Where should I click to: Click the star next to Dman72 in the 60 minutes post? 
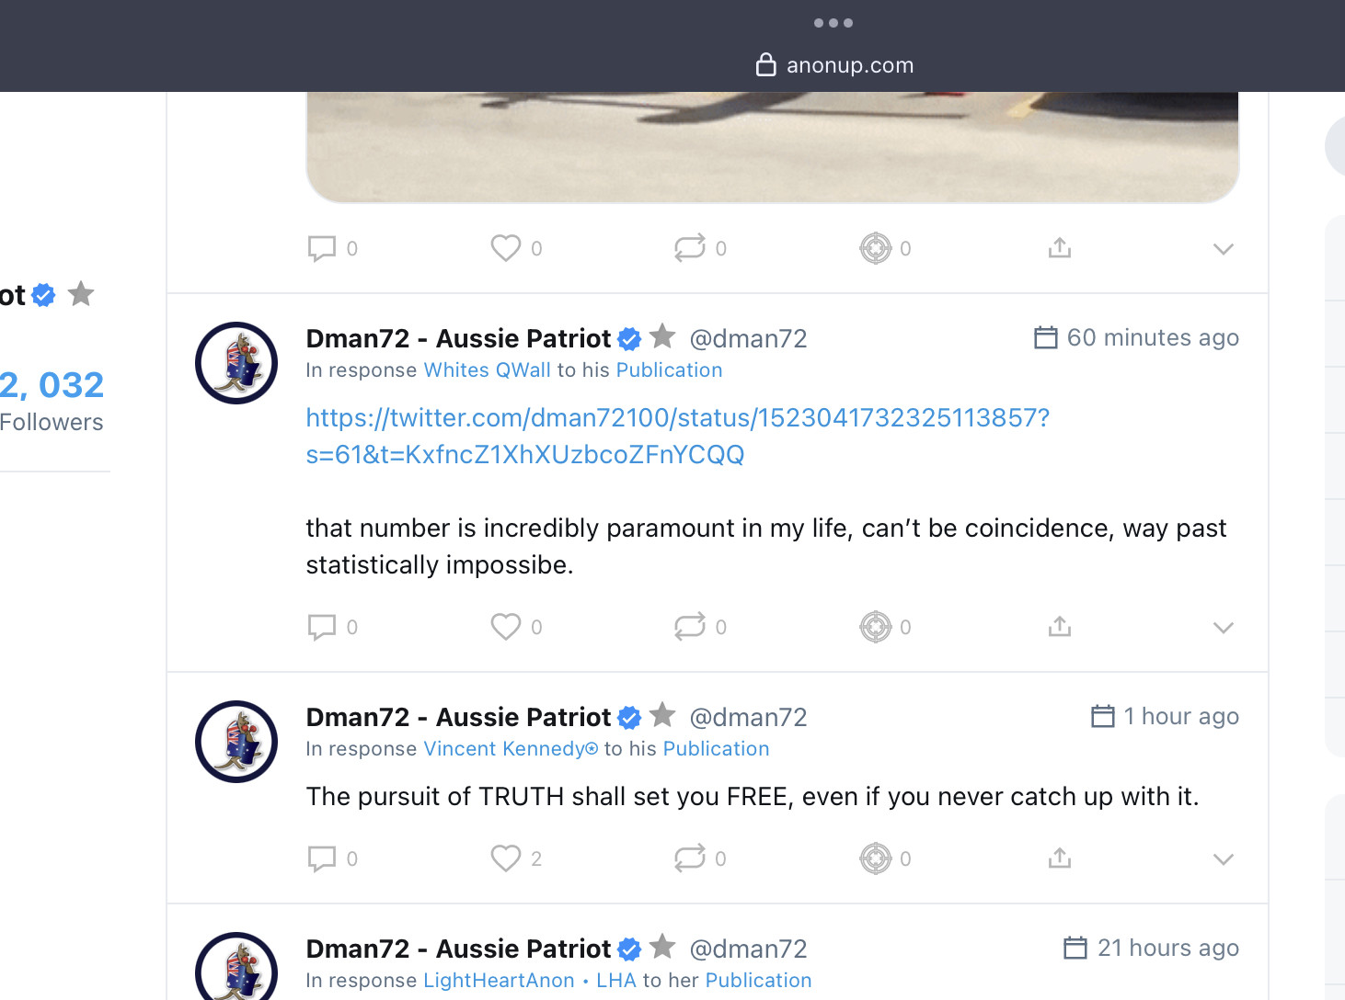662,336
